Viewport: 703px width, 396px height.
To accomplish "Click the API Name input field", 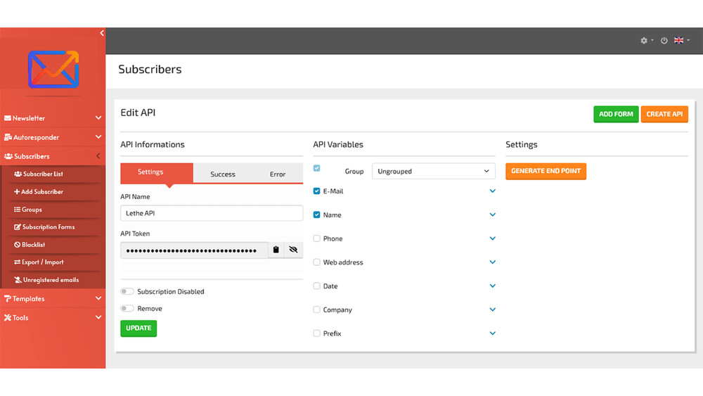I will coord(212,213).
